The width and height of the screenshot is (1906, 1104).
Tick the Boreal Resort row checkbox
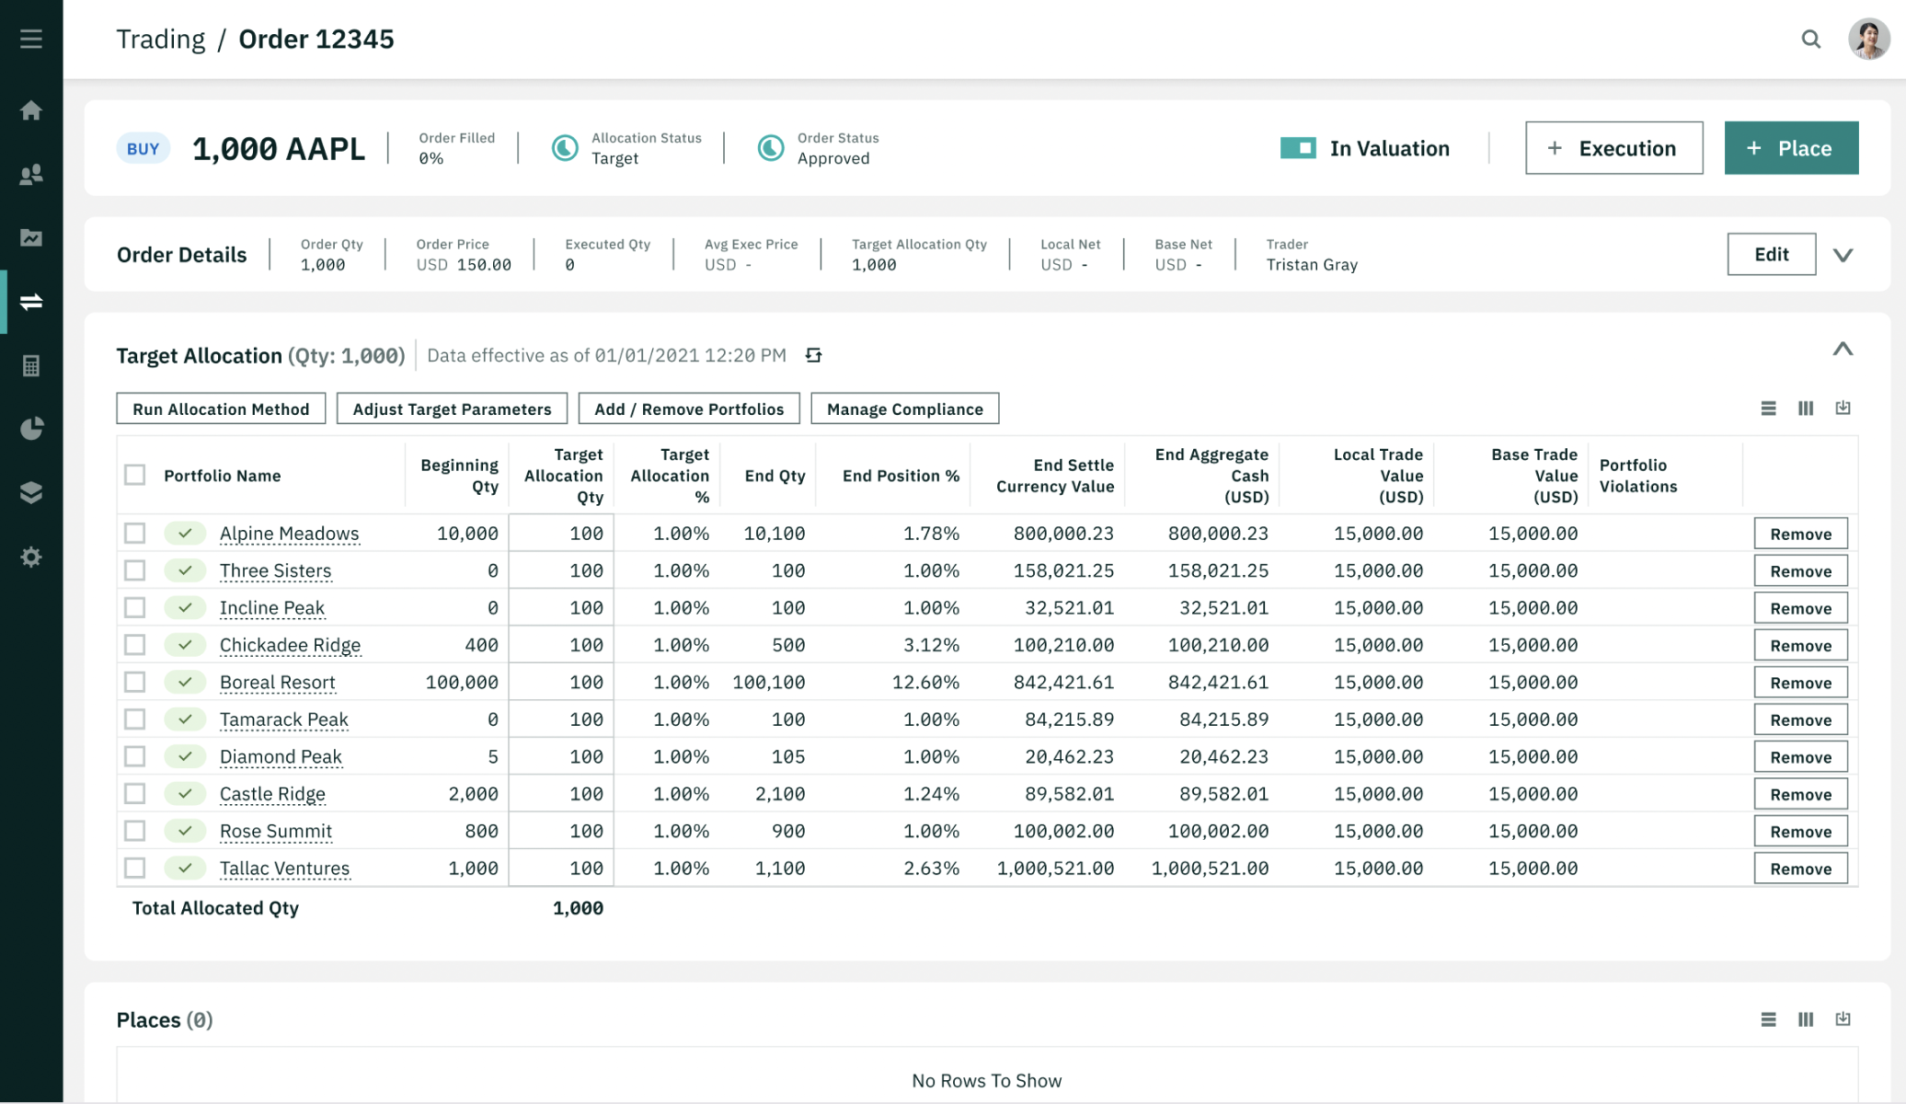(135, 682)
